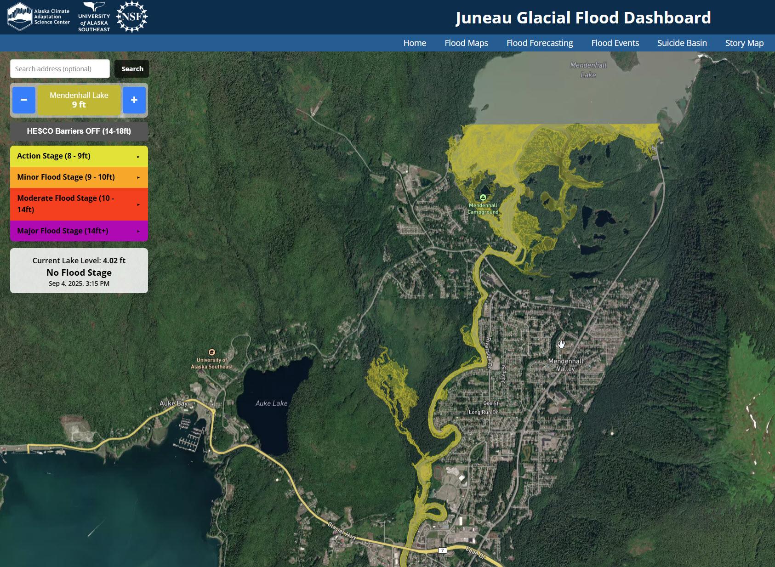Viewport: 775px width, 567px height.
Task: Expand Major Flood Stage (14ft+) section
Action: tap(79, 231)
